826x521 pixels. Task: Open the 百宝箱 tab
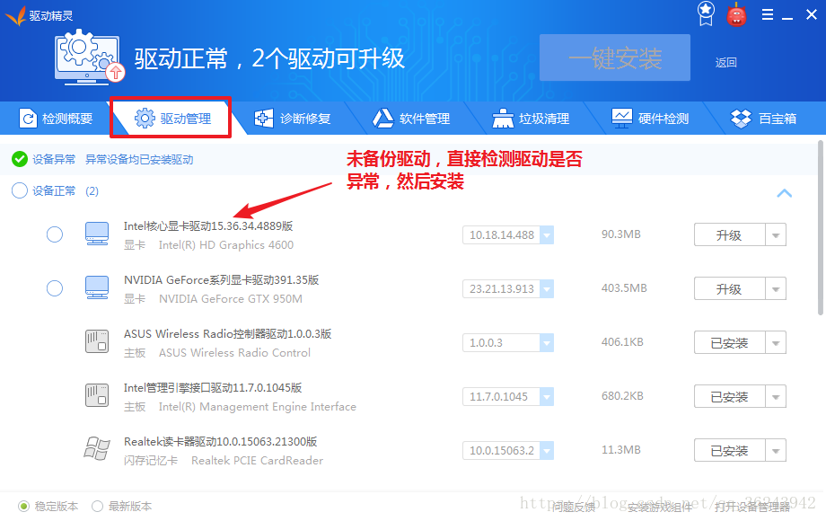click(763, 119)
